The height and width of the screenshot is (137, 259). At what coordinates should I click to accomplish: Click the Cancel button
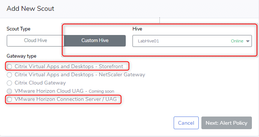pyautogui.click(x=186, y=123)
